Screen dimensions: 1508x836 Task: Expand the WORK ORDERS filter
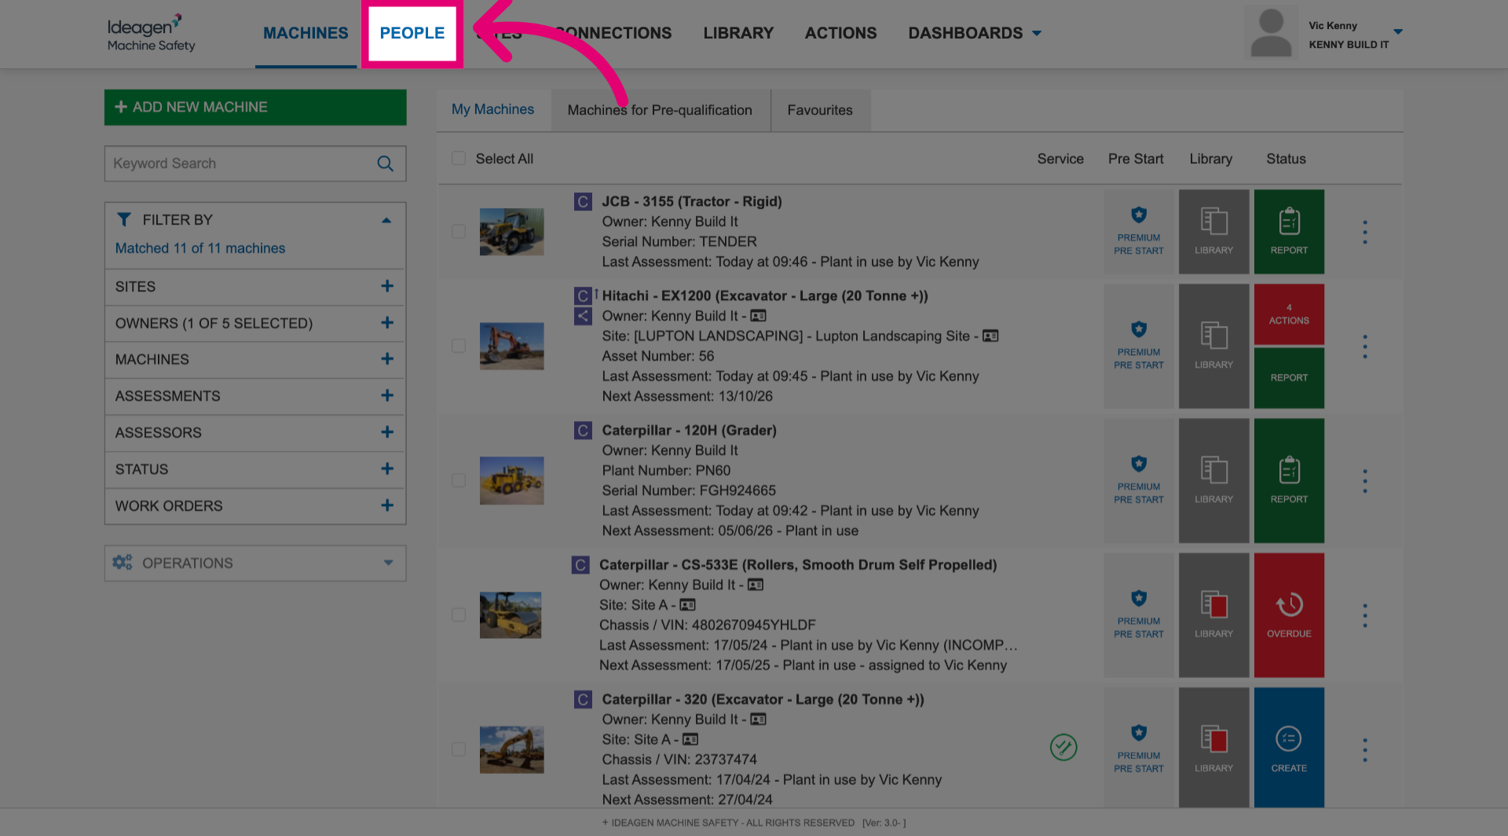click(254, 506)
